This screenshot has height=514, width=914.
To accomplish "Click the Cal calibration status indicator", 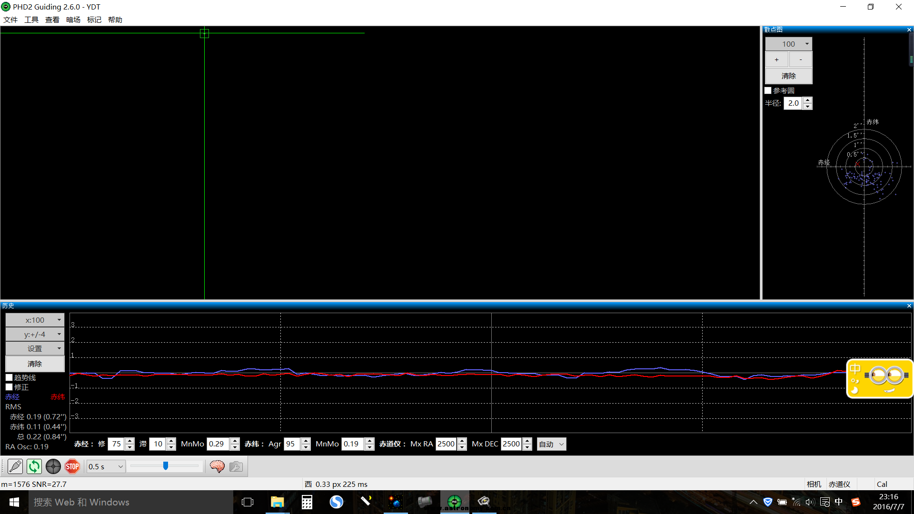I will click(882, 484).
